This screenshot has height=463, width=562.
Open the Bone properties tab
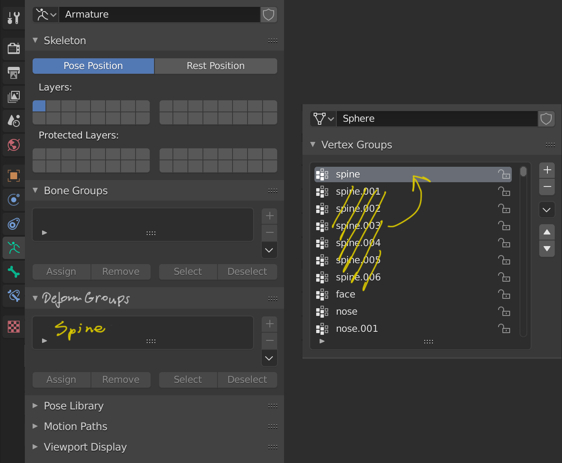(x=14, y=272)
